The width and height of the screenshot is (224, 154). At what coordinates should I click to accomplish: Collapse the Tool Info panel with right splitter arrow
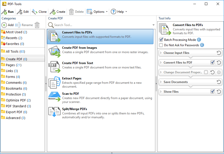point(156,84)
